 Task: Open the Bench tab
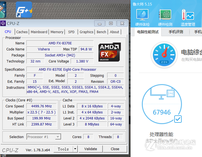coord(101,32)
